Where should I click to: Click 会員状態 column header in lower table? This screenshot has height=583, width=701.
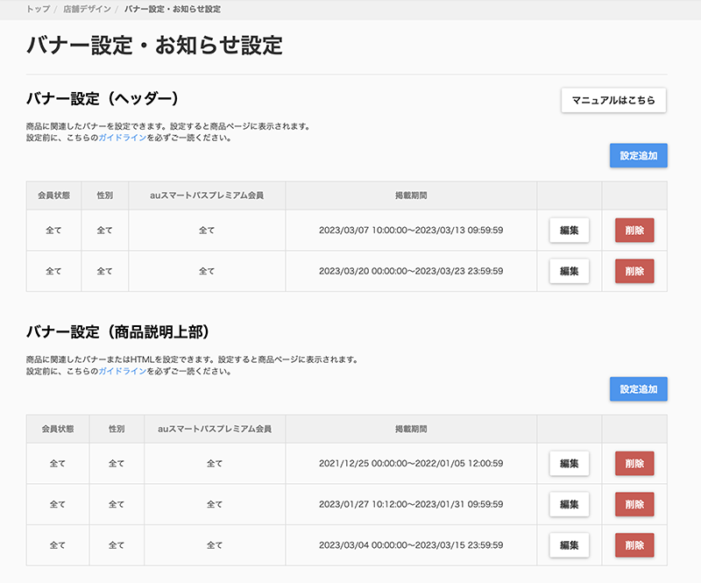tap(58, 429)
